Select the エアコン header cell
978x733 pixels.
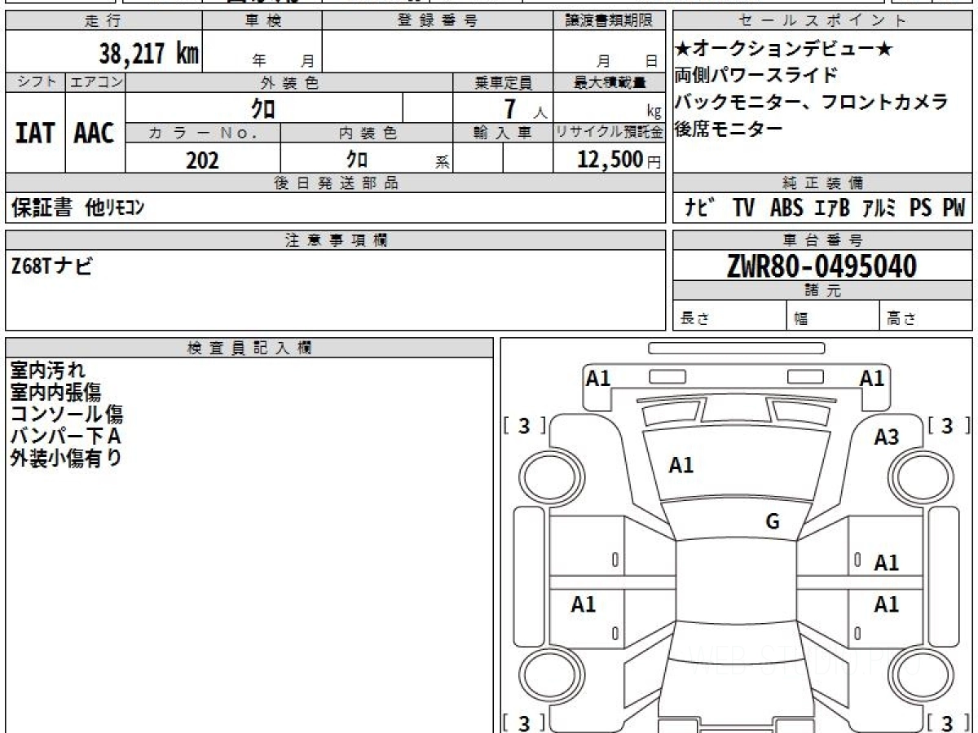click(x=95, y=82)
